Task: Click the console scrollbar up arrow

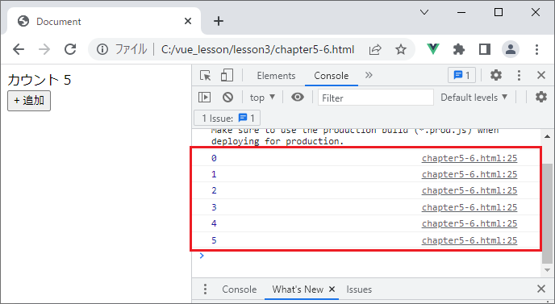Action: 548,136
